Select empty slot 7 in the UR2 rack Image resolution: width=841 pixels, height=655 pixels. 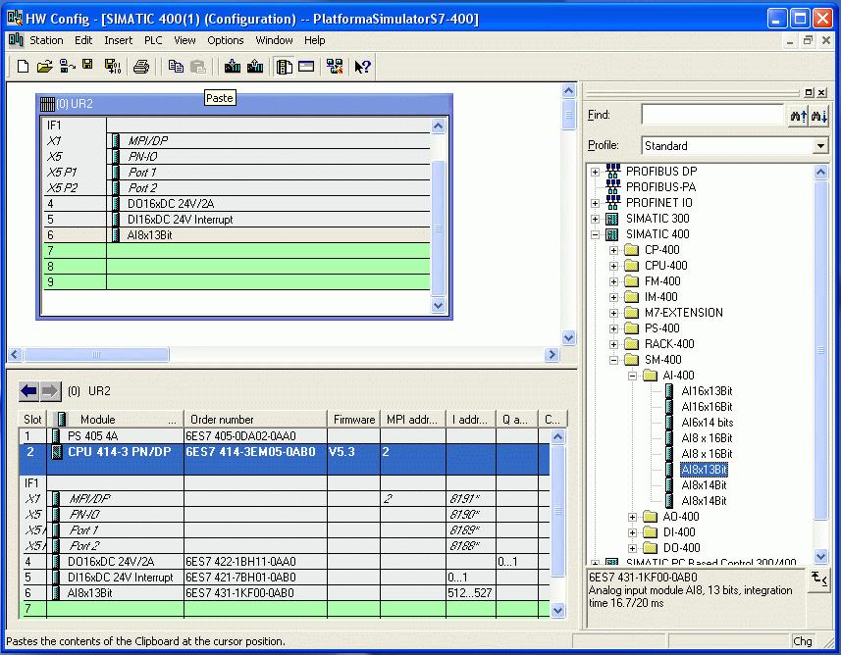237,250
